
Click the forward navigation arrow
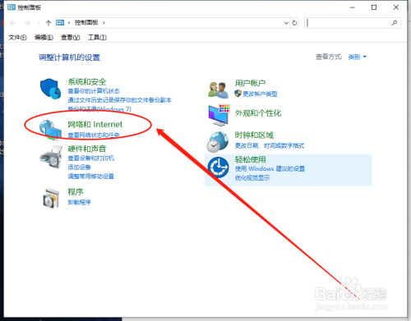coord(27,23)
